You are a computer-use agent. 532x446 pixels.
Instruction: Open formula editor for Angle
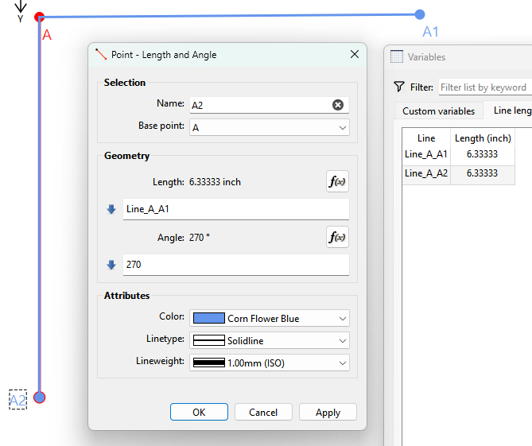pyautogui.click(x=337, y=237)
